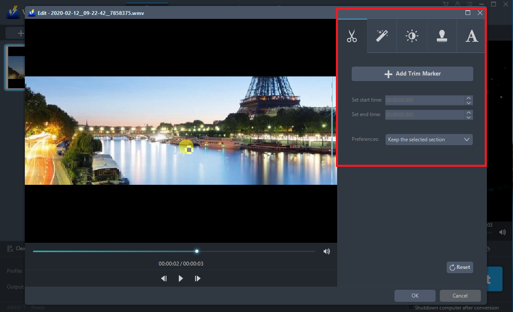The width and height of the screenshot is (513, 312).
Task: Increase start time with the up stepper
Action: point(469,98)
